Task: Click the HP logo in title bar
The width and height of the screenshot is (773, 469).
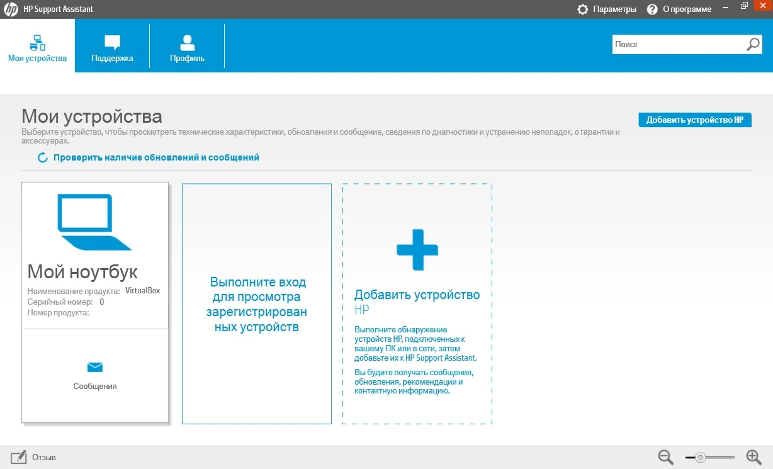Action: pos(10,9)
